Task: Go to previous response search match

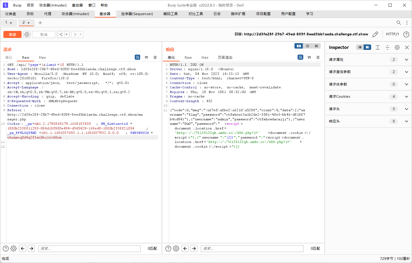Action: 185,248
